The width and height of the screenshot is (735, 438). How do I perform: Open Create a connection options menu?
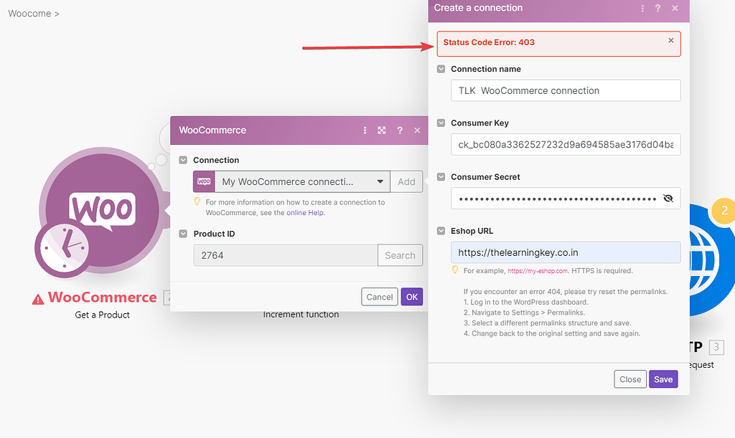click(x=642, y=9)
